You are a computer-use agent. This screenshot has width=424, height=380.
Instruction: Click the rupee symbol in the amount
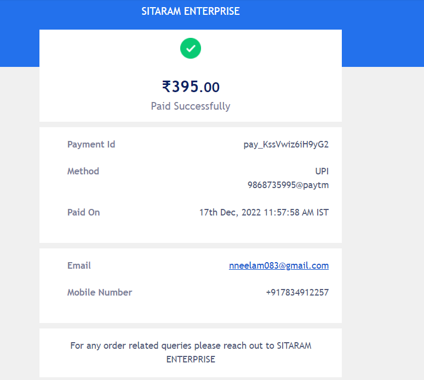point(167,87)
